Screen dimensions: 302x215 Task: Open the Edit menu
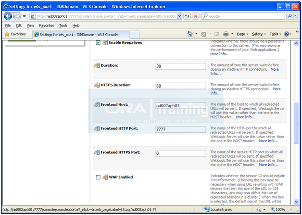point(18,25)
